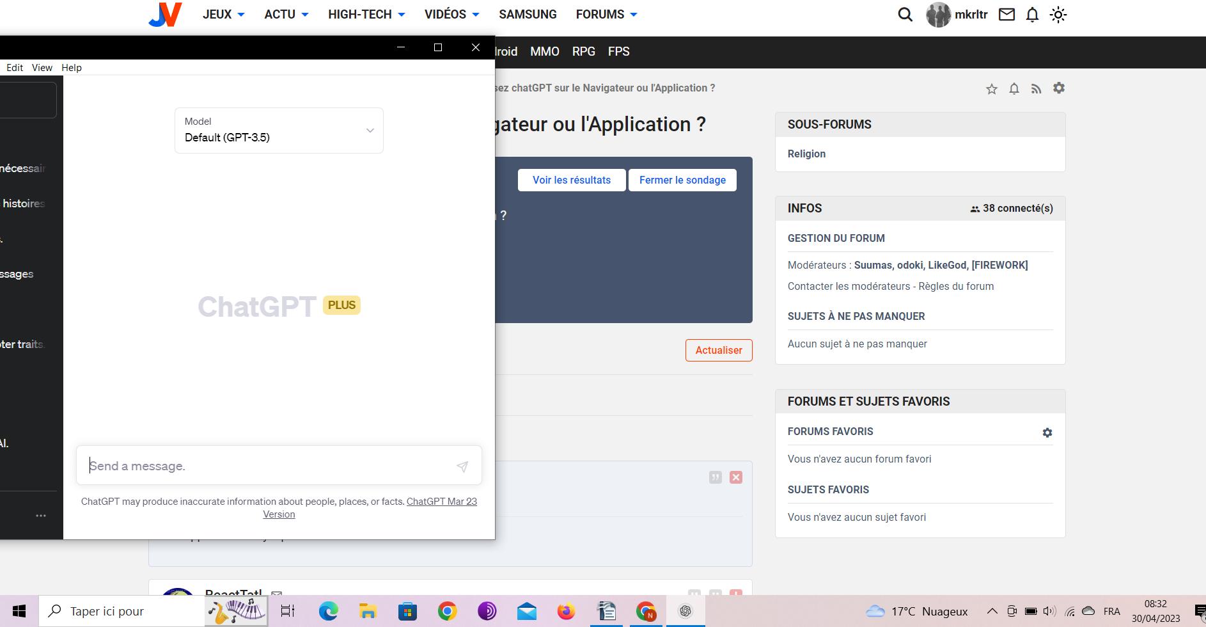Open the ChatGPT Model dropdown
Screen dimensions: 1206x627
(x=279, y=131)
